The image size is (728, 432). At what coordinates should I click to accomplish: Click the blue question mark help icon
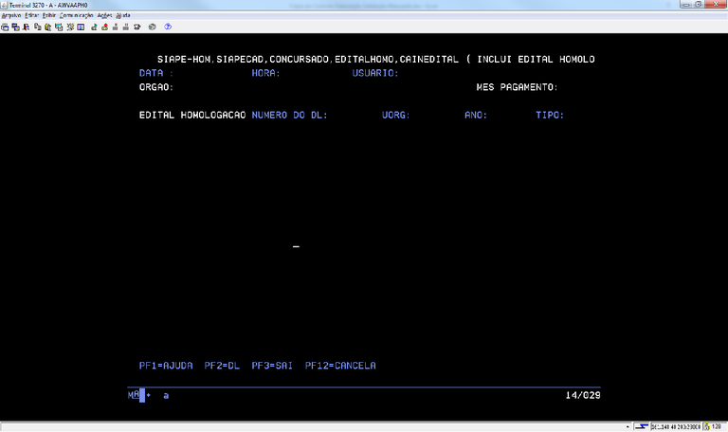[168, 27]
